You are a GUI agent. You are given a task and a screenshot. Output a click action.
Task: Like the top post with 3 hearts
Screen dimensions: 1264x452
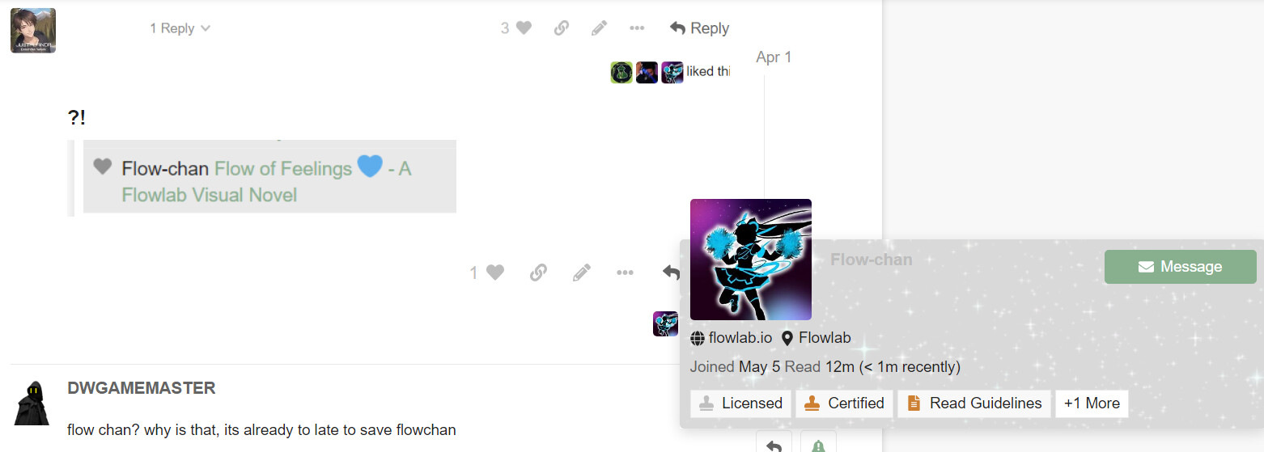pyautogui.click(x=516, y=28)
